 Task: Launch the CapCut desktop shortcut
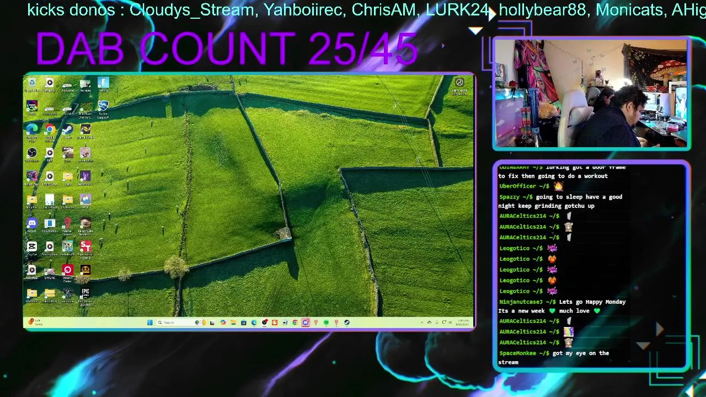point(32,248)
